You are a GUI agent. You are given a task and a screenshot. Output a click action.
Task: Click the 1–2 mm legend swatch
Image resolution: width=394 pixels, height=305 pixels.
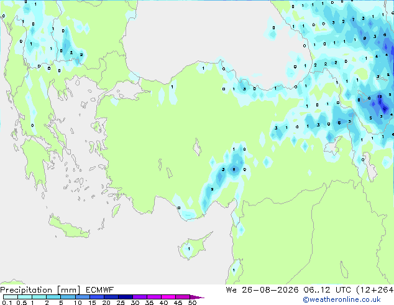click(x=39, y=297)
